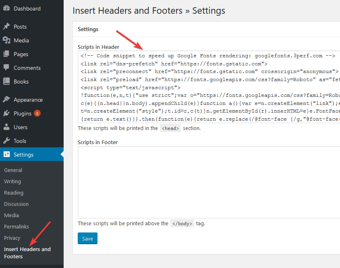Save the header and footer scripts
This screenshot has height=268, width=340.
point(87,239)
